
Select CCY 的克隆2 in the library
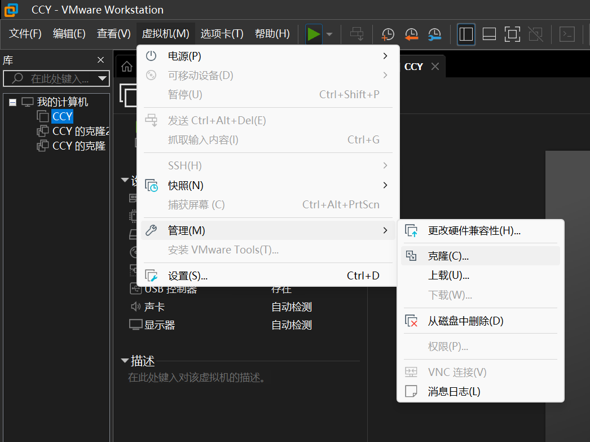tap(81, 132)
